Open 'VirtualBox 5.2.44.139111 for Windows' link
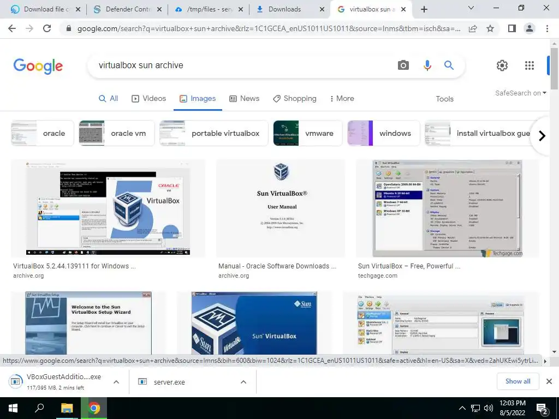This screenshot has height=419, width=559. (x=74, y=266)
